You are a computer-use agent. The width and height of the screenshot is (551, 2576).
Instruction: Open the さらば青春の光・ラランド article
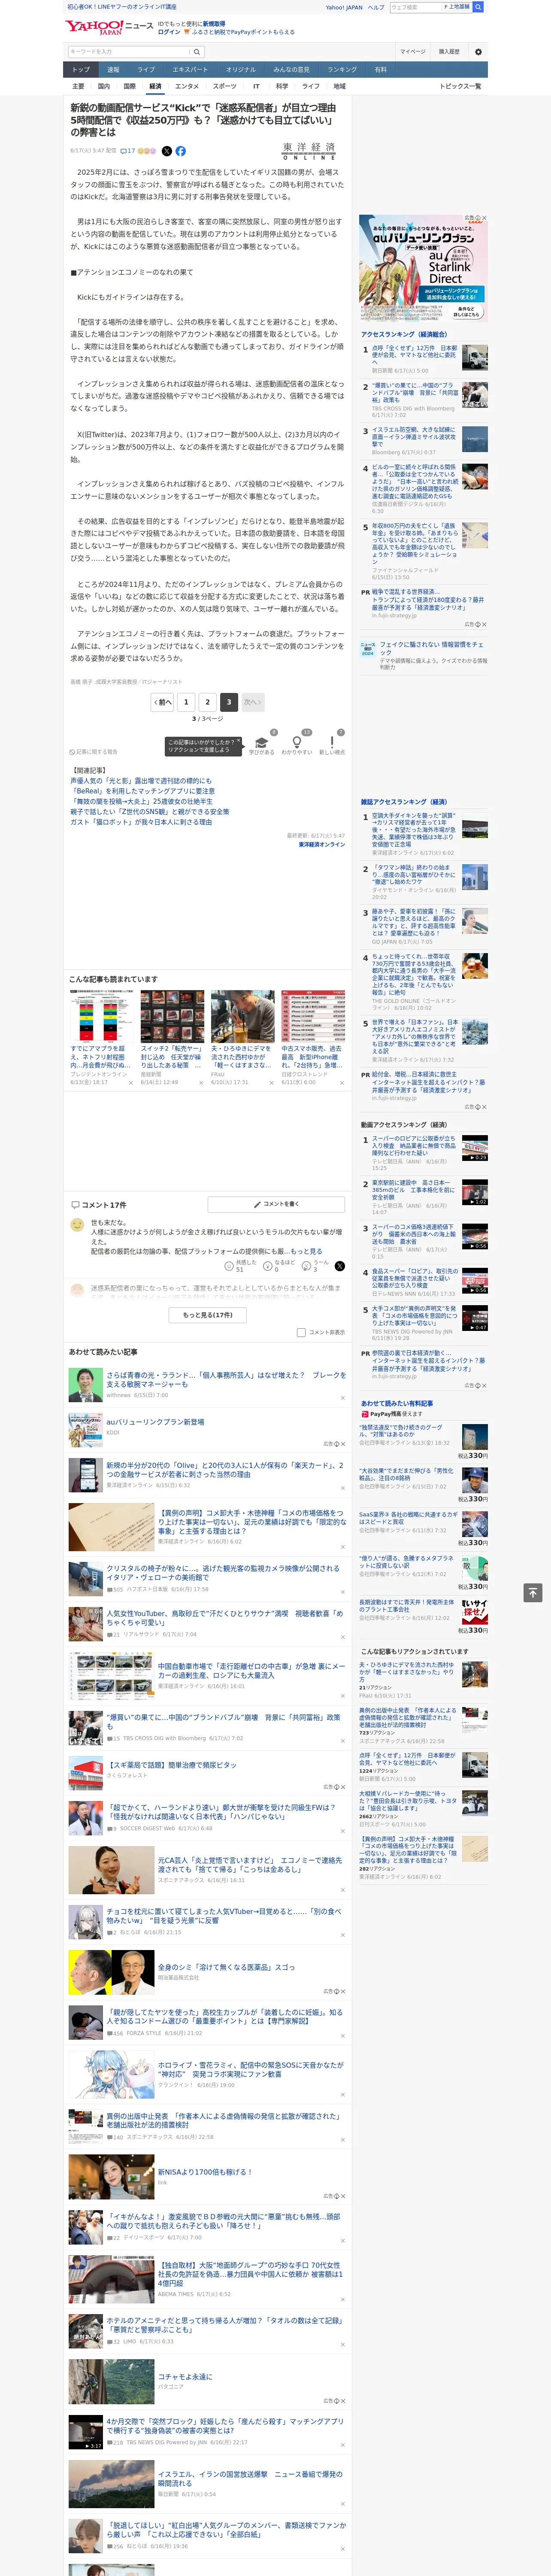tap(226, 1380)
